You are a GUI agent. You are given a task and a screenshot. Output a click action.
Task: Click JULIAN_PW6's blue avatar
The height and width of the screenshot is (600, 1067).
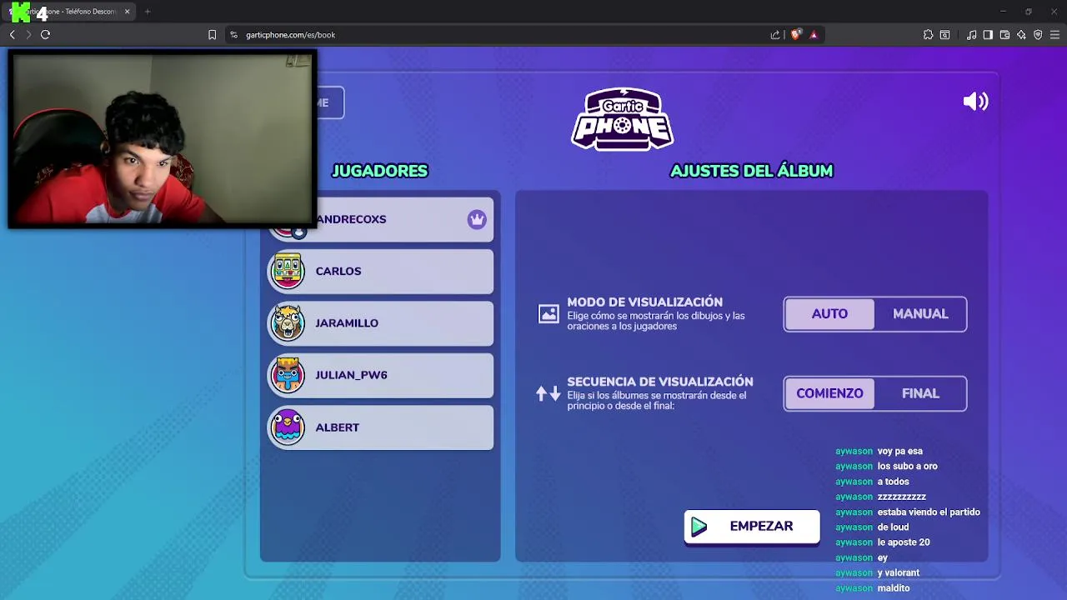(288, 375)
